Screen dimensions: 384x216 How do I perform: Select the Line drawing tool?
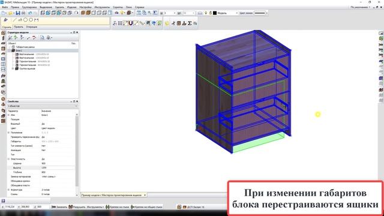14,20
